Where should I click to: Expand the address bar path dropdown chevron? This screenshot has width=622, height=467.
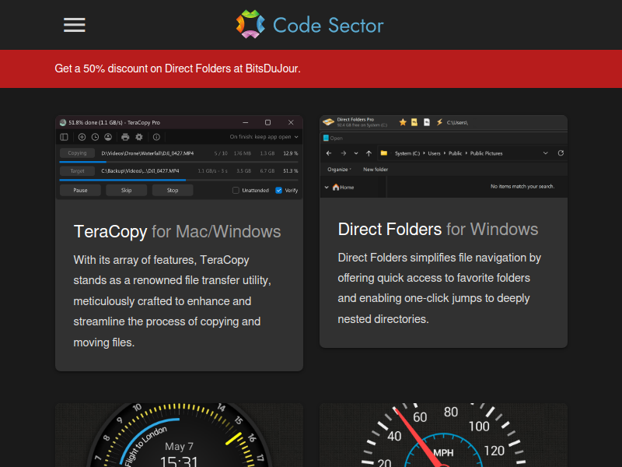545,153
